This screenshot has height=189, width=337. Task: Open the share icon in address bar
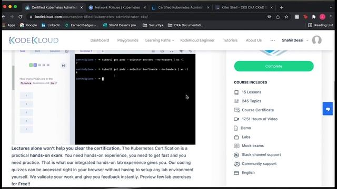coord(278,17)
